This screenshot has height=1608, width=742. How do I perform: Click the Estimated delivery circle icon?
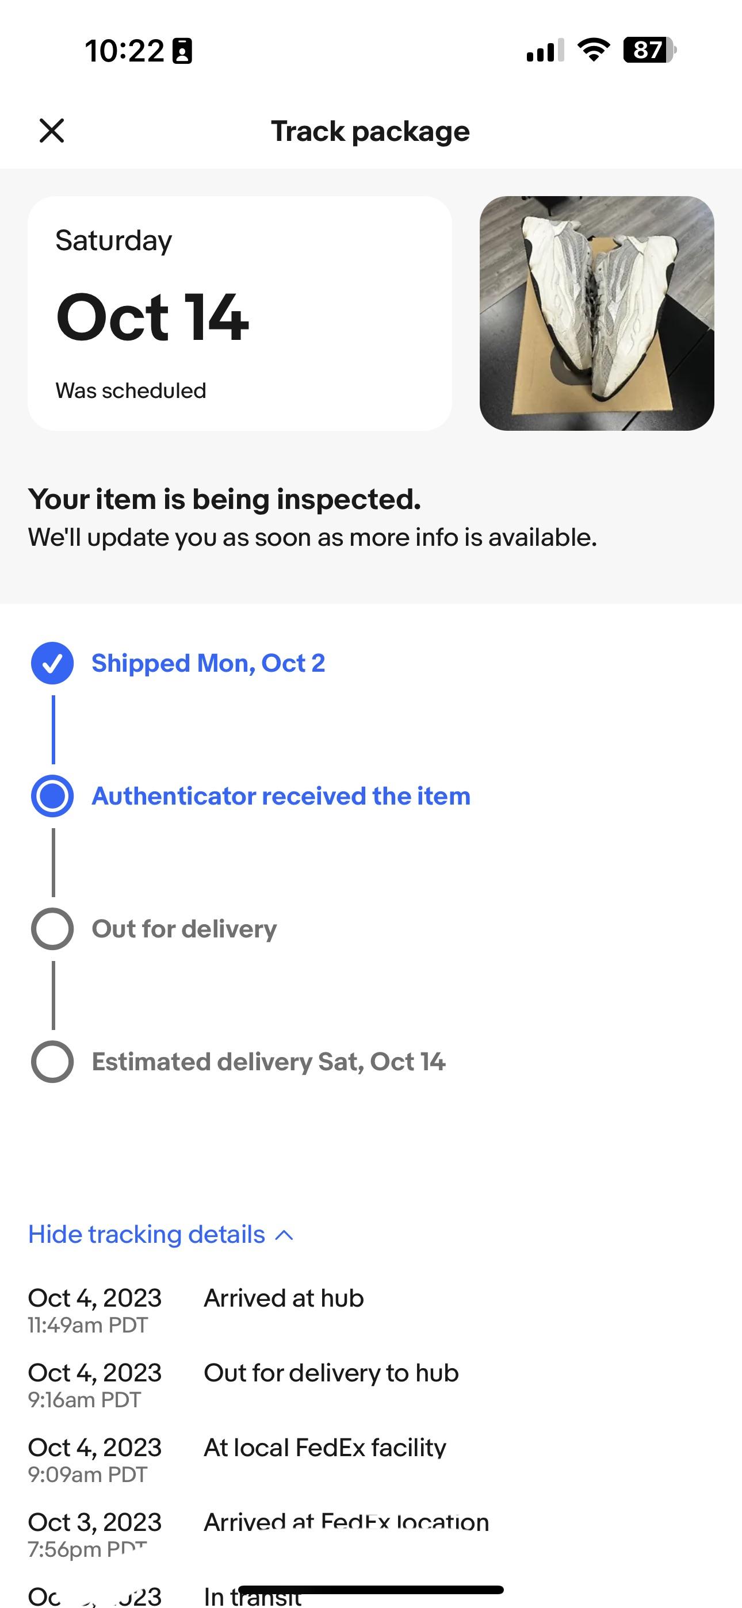point(53,1062)
